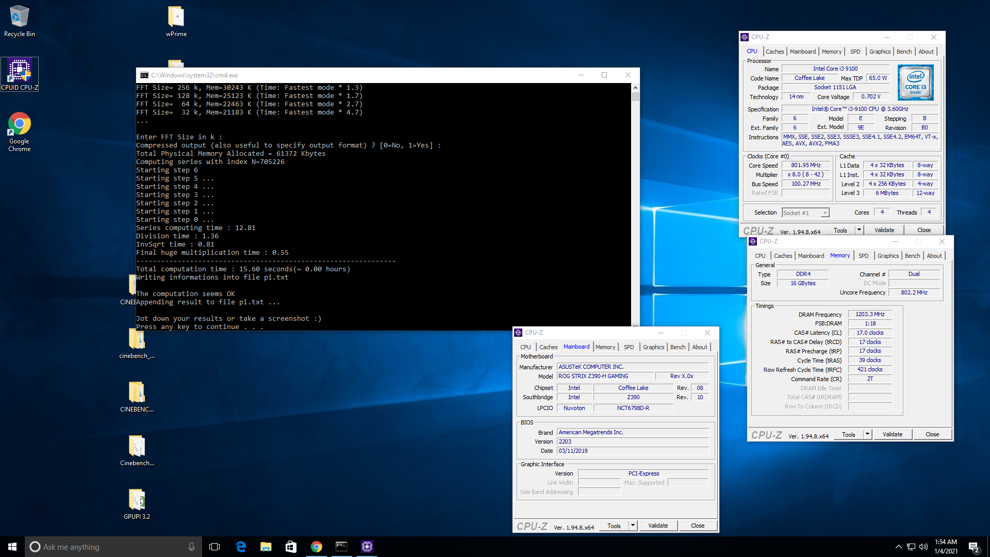This screenshot has width=990, height=557.
Task: Open Task View from the taskbar
Action: coord(214,547)
